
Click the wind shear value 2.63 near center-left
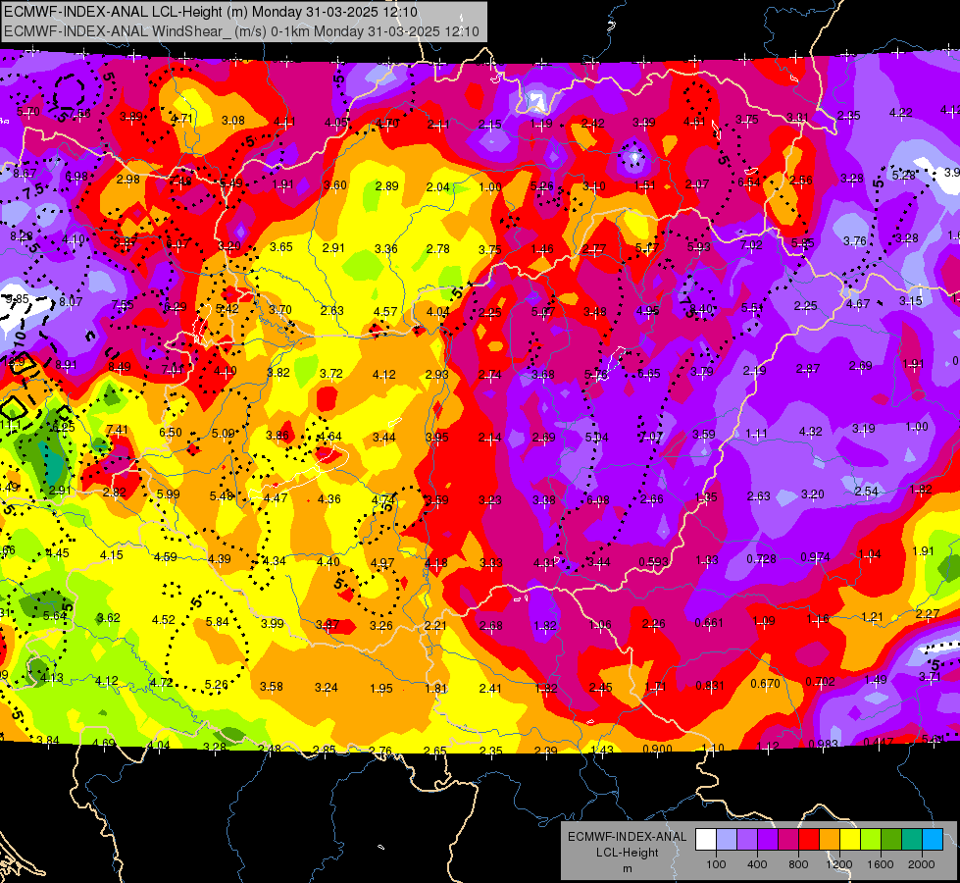click(x=331, y=311)
